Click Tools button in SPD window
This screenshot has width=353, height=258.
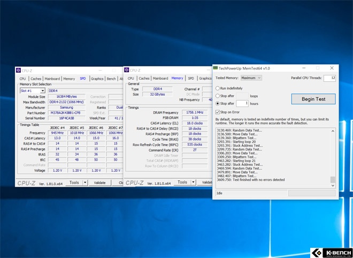pyautogui.click(x=74, y=183)
